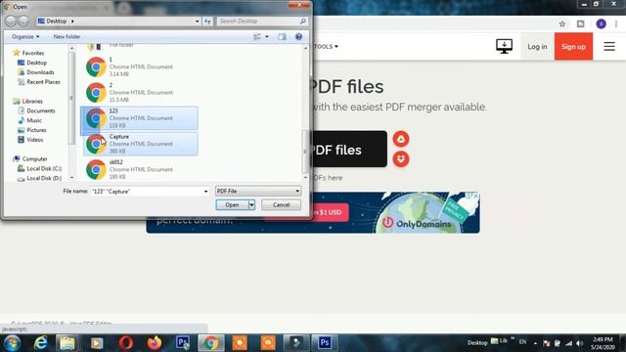Click the Search Desktop field
This screenshot has height=352, width=626.
(x=262, y=22)
